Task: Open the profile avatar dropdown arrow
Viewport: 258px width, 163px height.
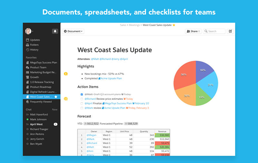Action: [x=33, y=31]
